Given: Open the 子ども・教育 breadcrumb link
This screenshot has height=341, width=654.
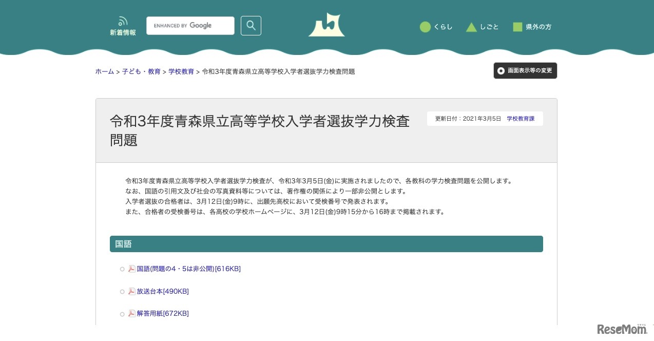Looking at the screenshot, I should pyautogui.click(x=141, y=71).
